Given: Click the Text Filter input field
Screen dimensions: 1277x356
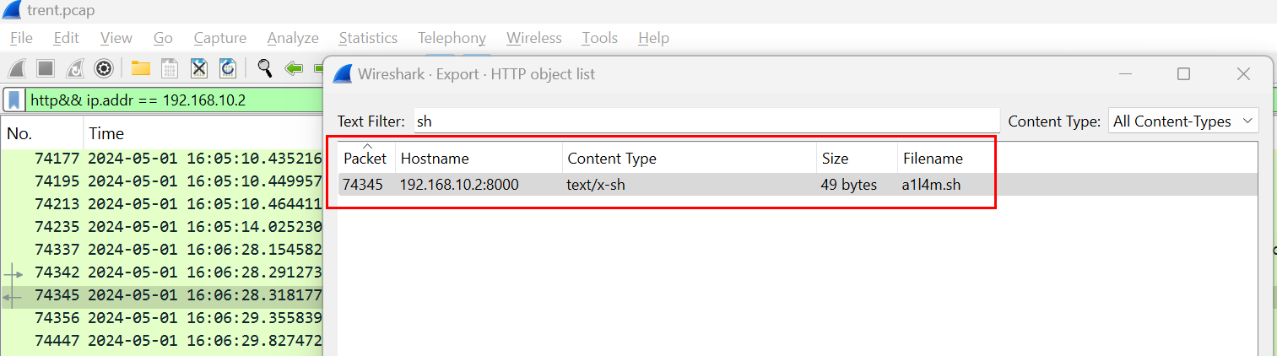Looking at the screenshot, I should click(x=706, y=121).
